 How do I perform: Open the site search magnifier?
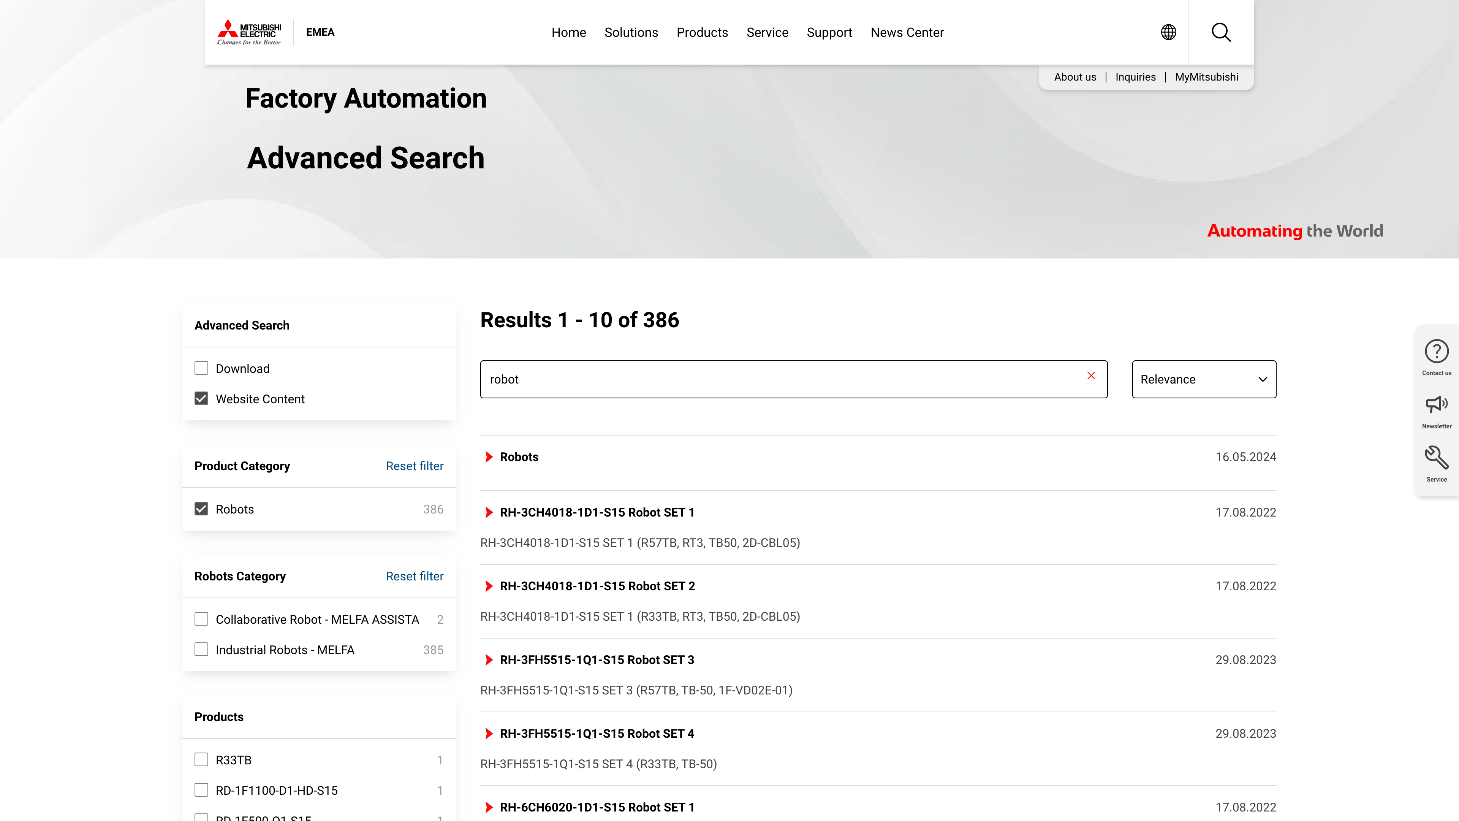point(1221,32)
